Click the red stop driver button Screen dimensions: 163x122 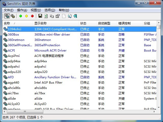click(32, 16)
